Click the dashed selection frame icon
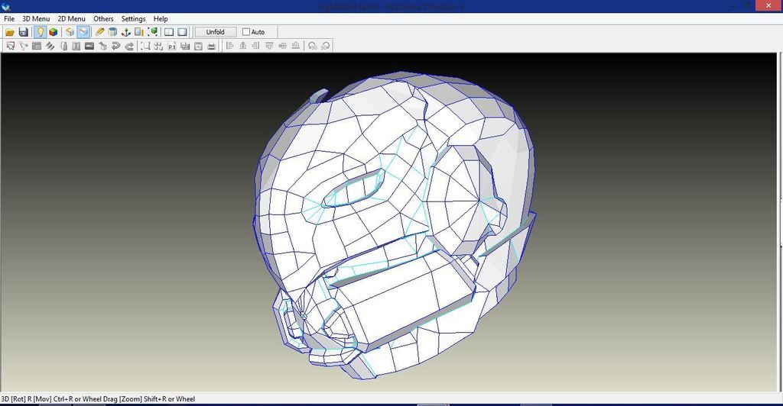The image size is (783, 406). 145,46
